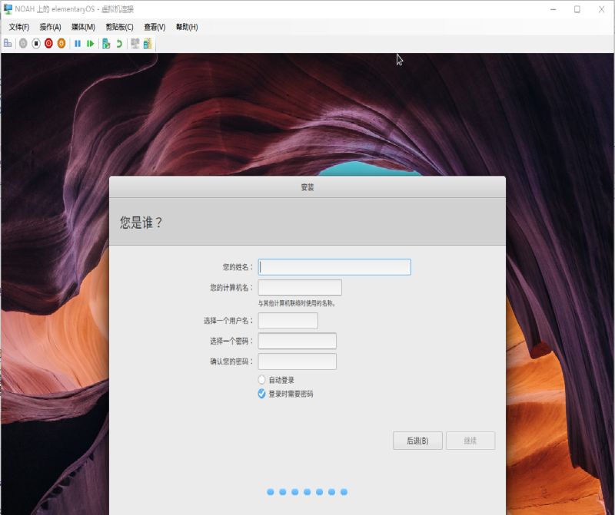Create a checkpoint using the toolbar icon
This screenshot has width=615, height=515.
(x=108, y=44)
